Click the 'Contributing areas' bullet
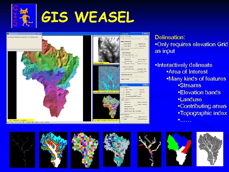This screenshot has height=172, width=229. coord(202,106)
